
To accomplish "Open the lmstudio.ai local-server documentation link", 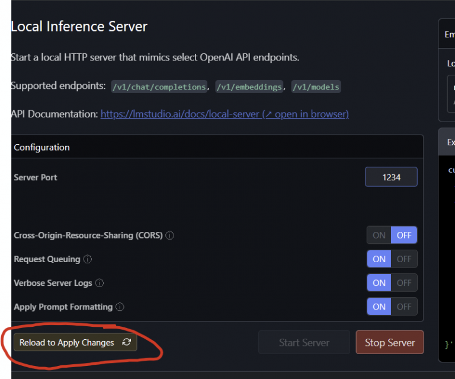I will click(x=224, y=114).
